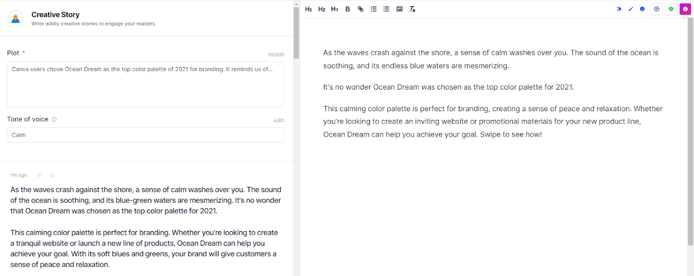Viewport: 694px width, 276px height.
Task: Click the magenta info button
Action: pos(685,9)
